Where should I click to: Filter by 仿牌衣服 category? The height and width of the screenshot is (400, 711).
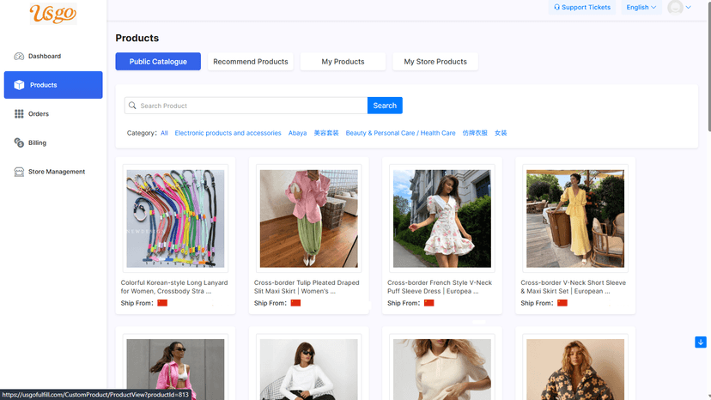(x=475, y=133)
